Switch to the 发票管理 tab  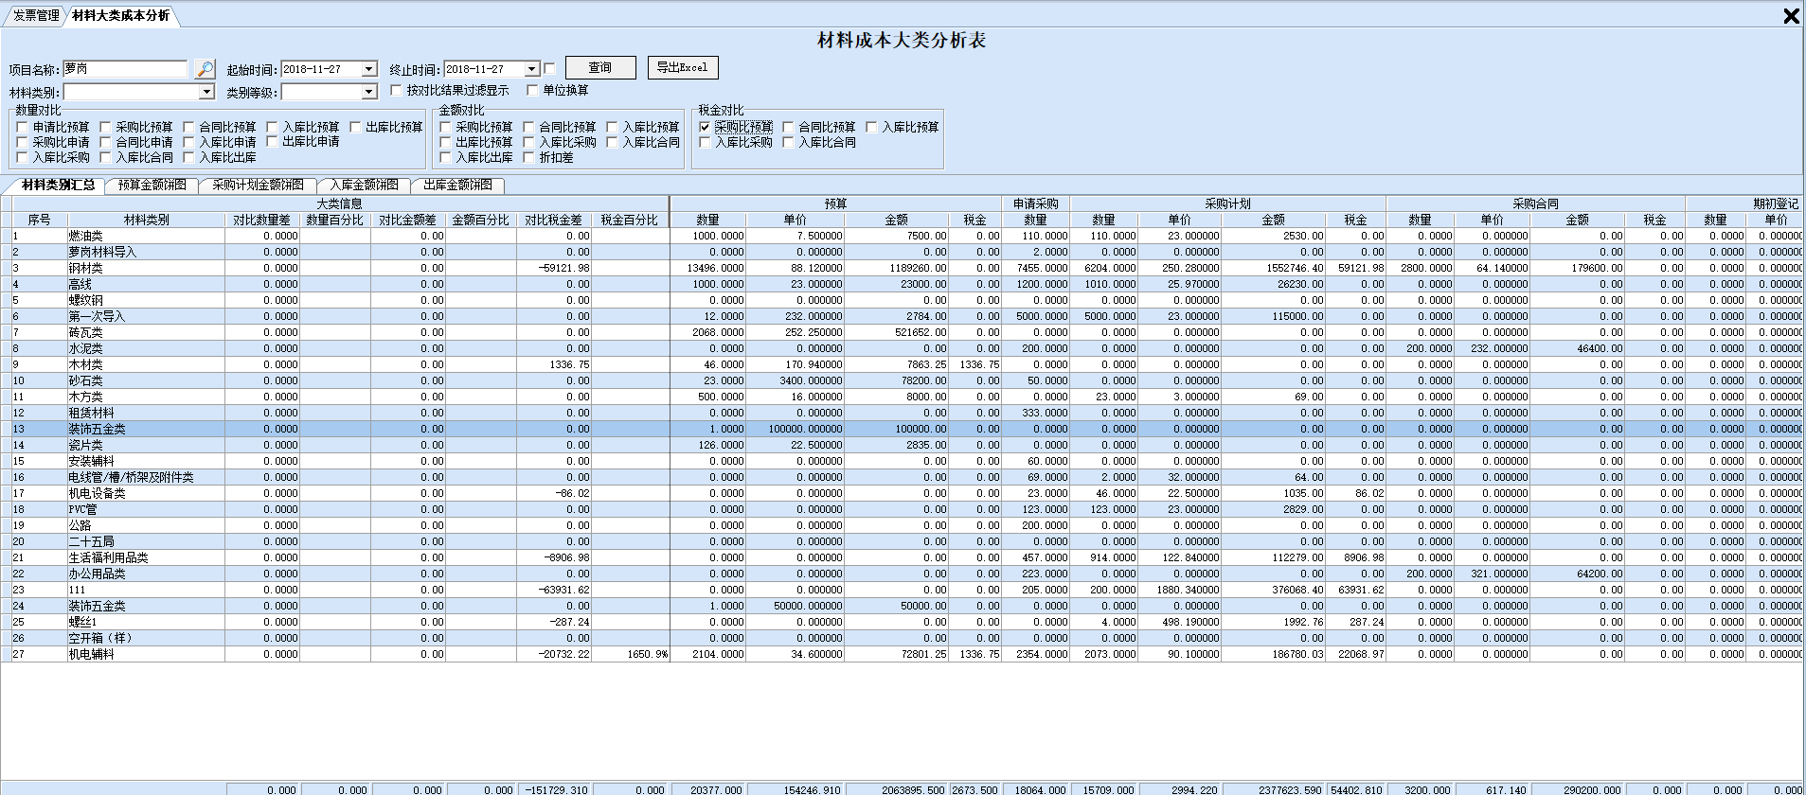pos(36,15)
